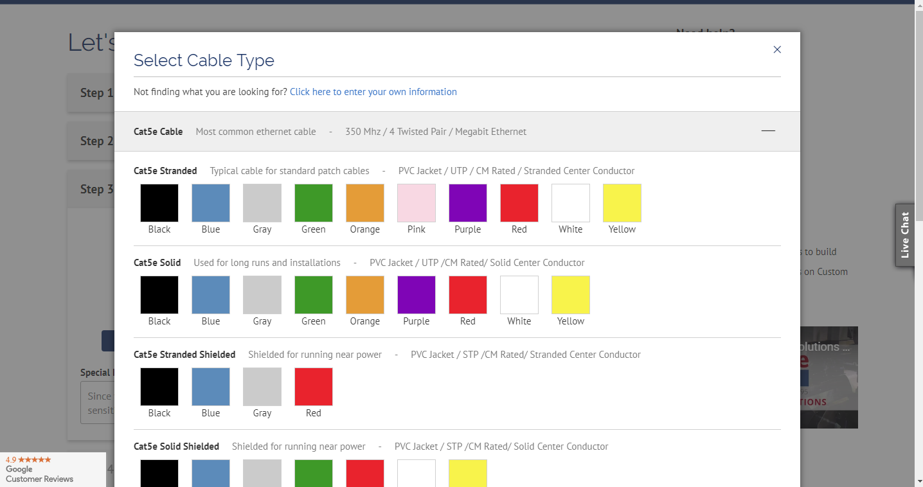Image resolution: width=923 pixels, height=487 pixels.
Task: Select Yellow Cat5e Solid Shielded swatch
Action: [468, 473]
